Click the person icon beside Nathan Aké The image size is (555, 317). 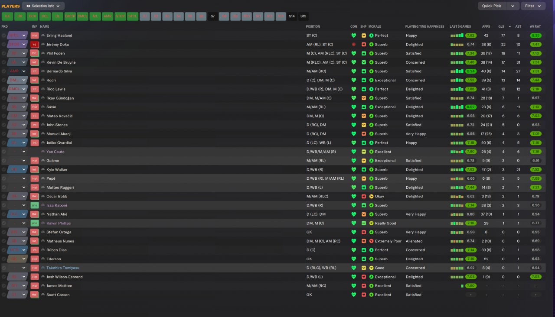[x=43, y=214]
